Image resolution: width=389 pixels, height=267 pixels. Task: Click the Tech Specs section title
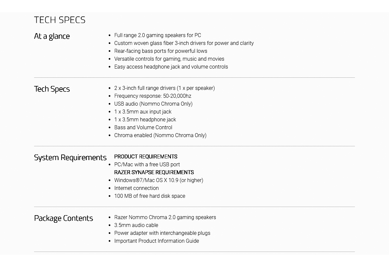[x=52, y=89]
